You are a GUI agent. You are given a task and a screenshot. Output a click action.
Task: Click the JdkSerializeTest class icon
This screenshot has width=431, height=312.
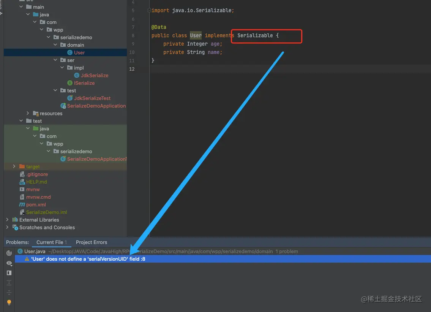[x=70, y=98]
